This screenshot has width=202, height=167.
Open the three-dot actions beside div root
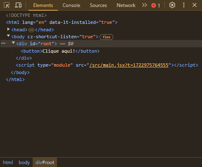[x=3, y=43]
